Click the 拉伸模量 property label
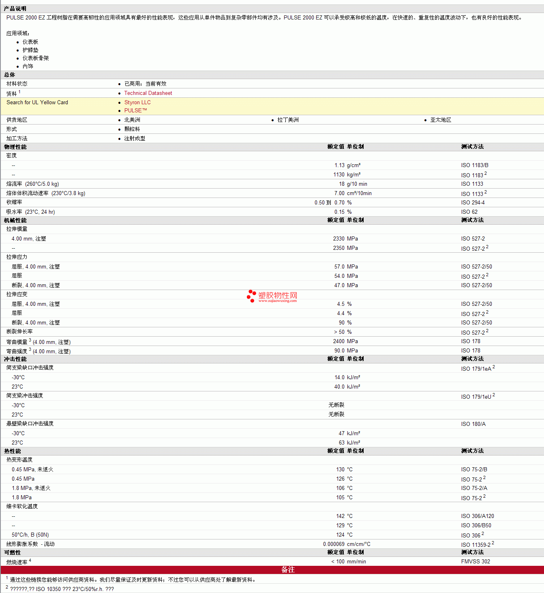The width and height of the screenshot is (544, 593). tap(17, 229)
